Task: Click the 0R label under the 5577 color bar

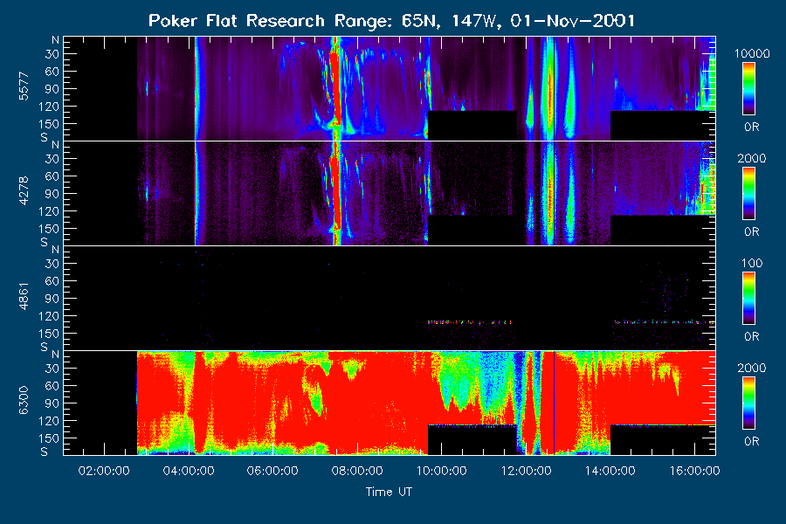Action: click(x=752, y=128)
